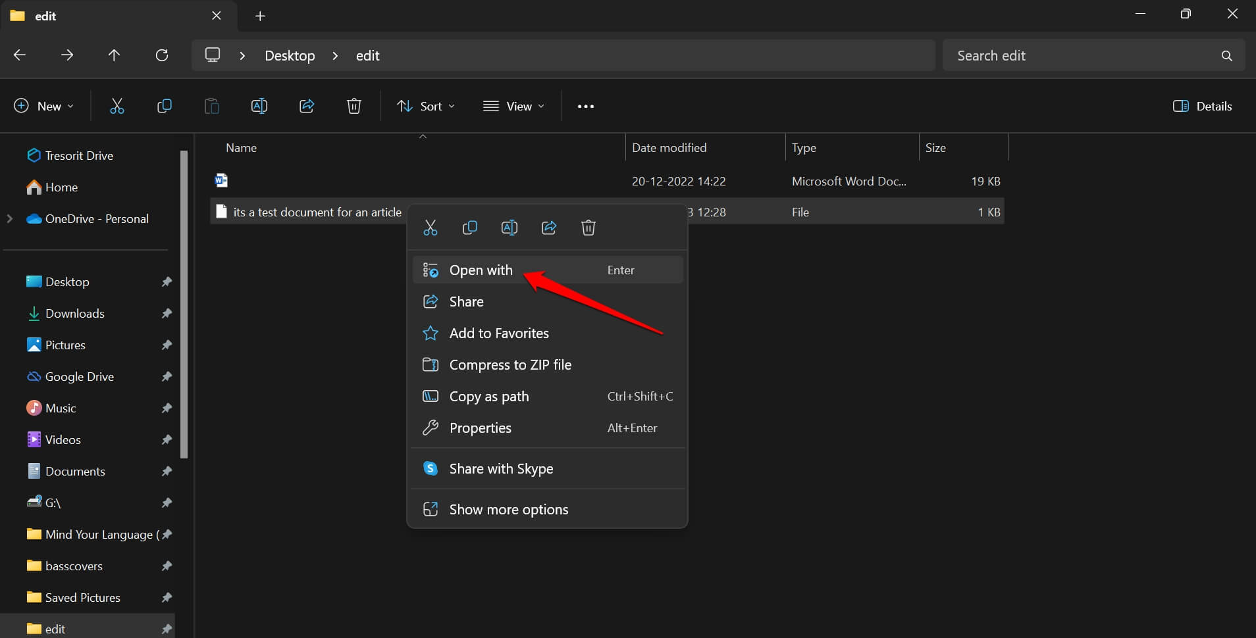1256x638 pixels.
Task: Click the Rename icon in the context menu
Action: (x=509, y=228)
